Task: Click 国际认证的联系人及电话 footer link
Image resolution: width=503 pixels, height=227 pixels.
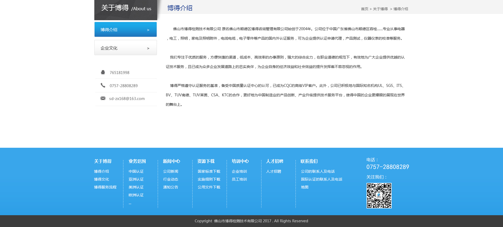Action: [321, 179]
